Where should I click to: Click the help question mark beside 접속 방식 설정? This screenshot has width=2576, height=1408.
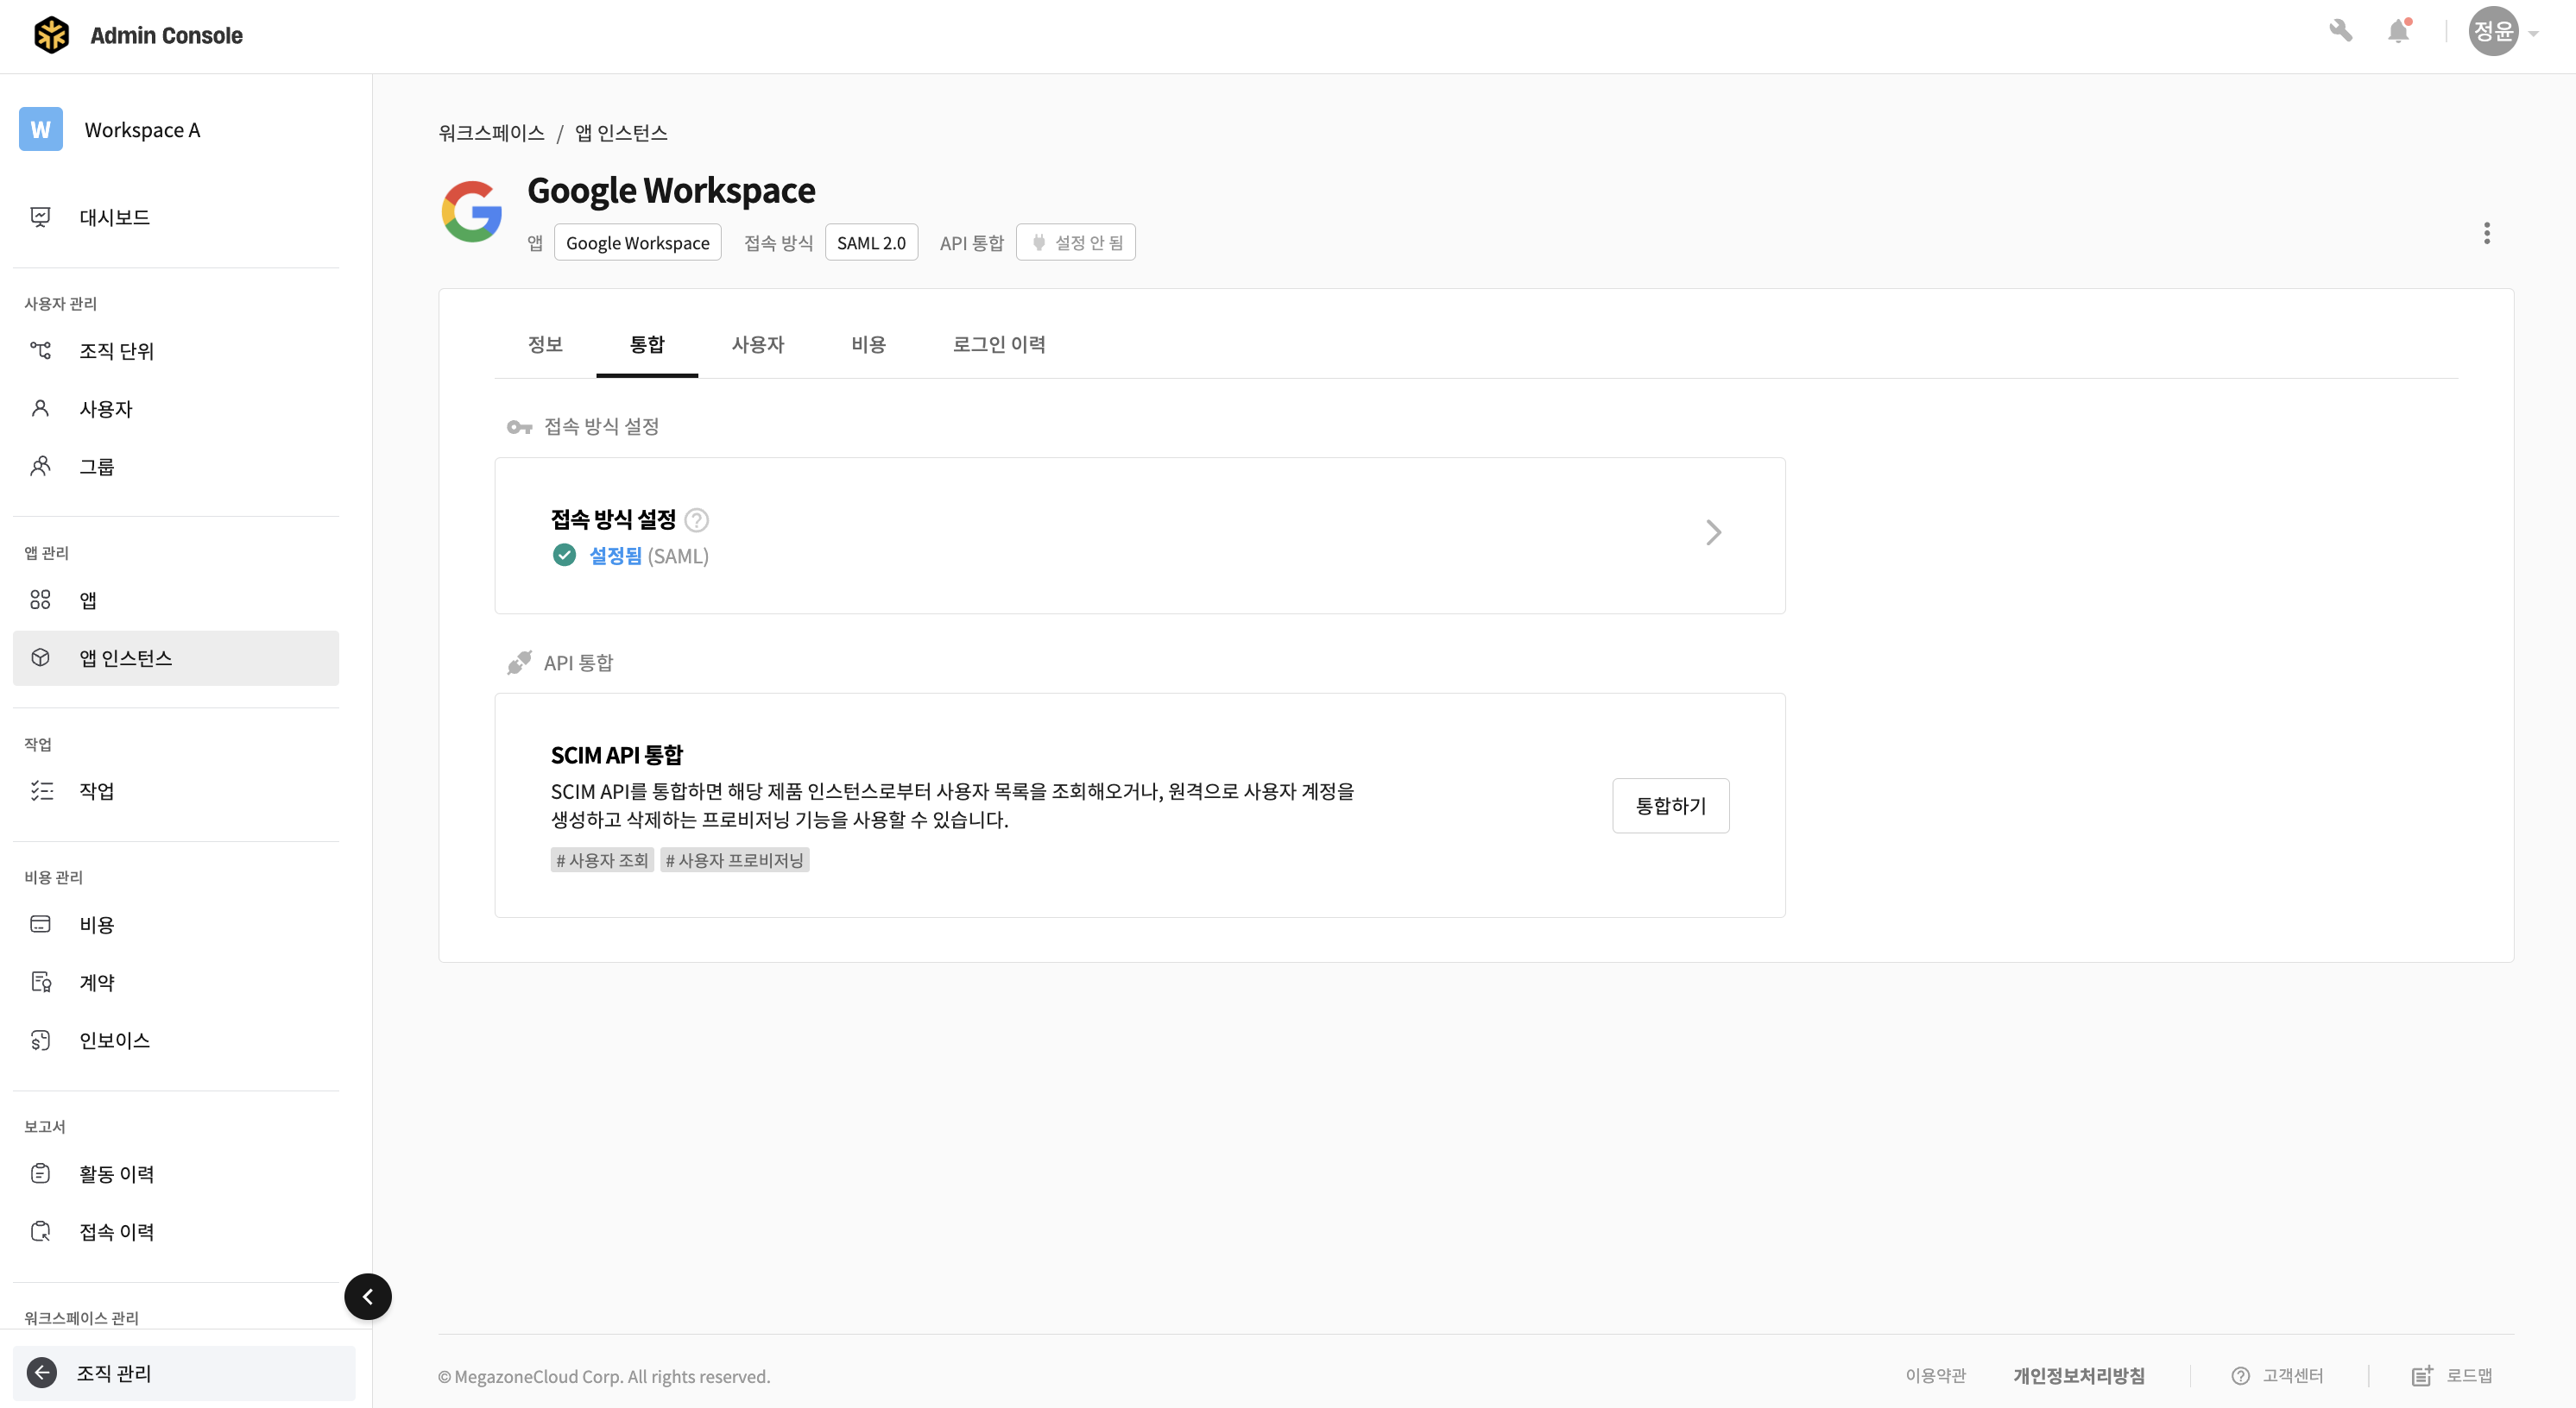point(697,519)
